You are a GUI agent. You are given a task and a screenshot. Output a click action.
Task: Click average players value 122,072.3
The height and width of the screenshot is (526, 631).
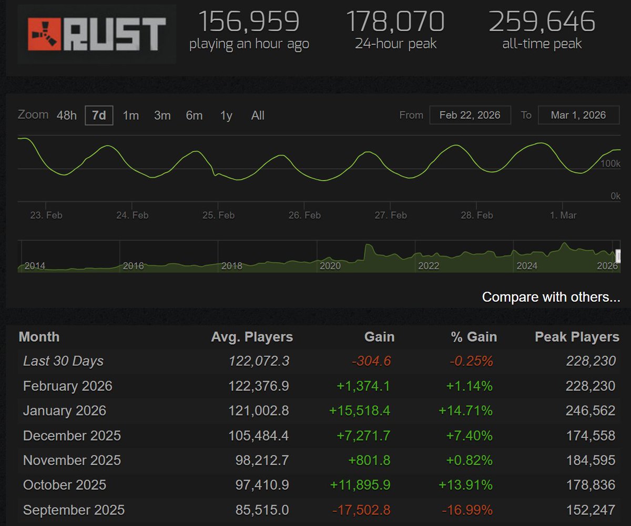click(x=259, y=361)
